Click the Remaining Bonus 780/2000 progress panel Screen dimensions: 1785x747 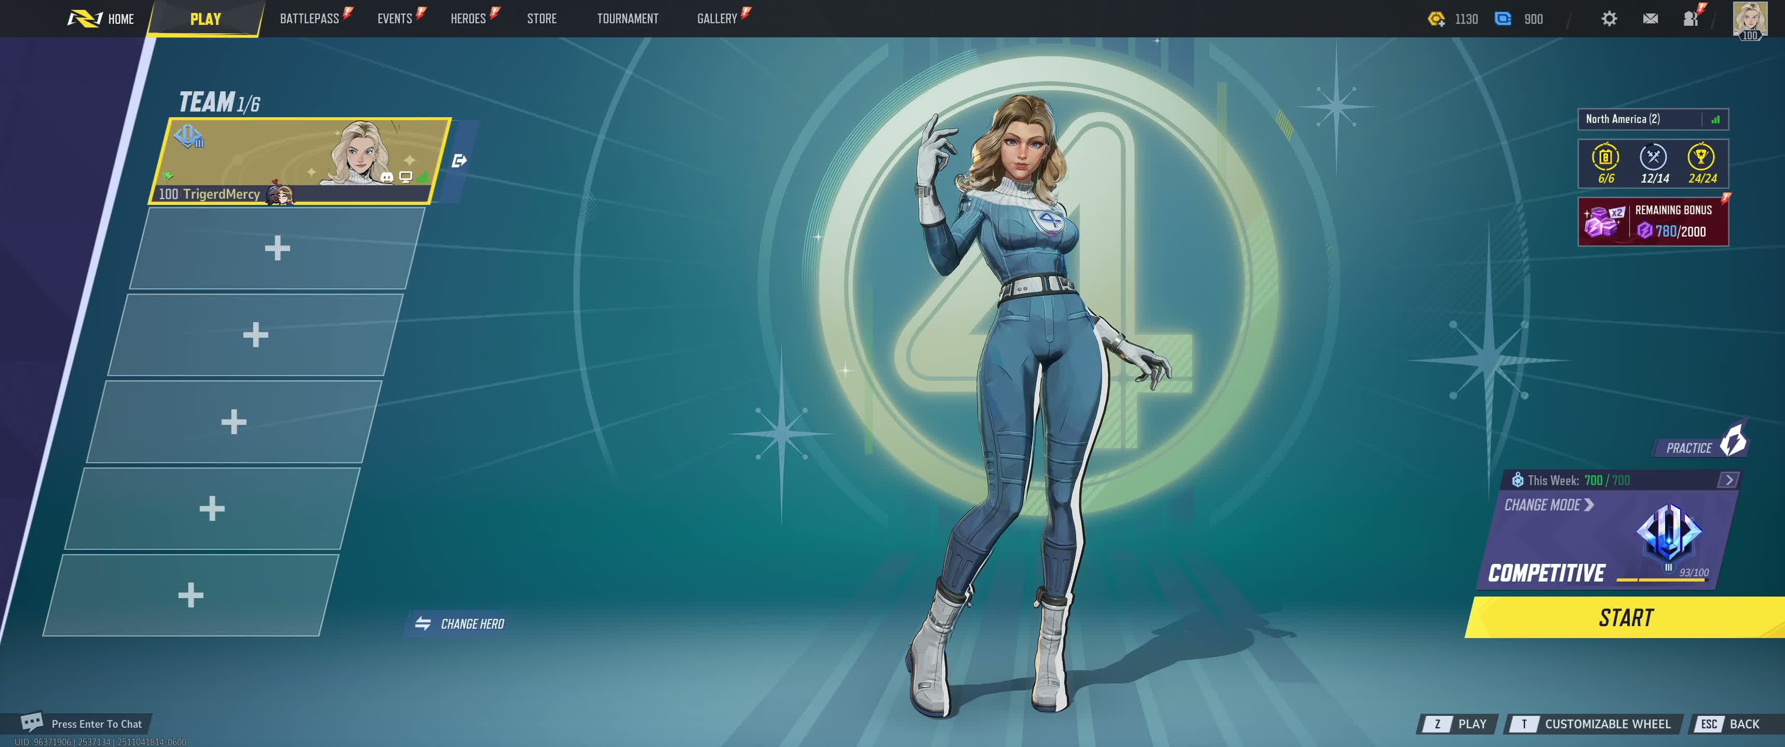tap(1653, 222)
